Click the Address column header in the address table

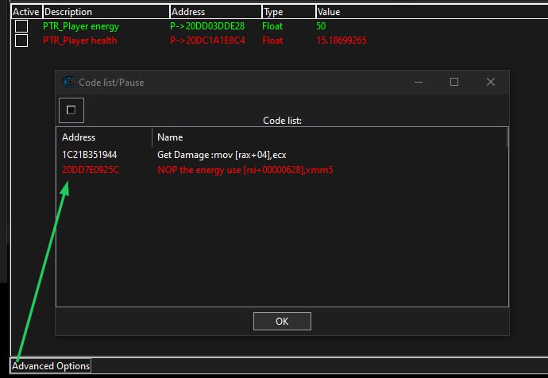[214, 12]
